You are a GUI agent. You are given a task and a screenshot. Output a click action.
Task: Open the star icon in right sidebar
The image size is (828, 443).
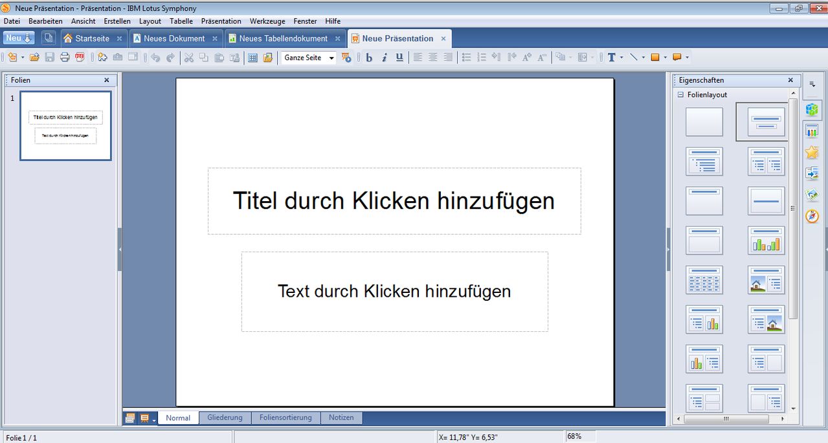tap(812, 153)
